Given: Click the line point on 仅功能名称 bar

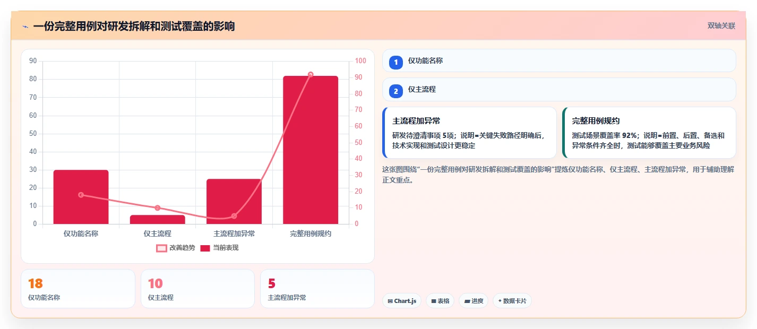Looking at the screenshot, I should point(81,195).
